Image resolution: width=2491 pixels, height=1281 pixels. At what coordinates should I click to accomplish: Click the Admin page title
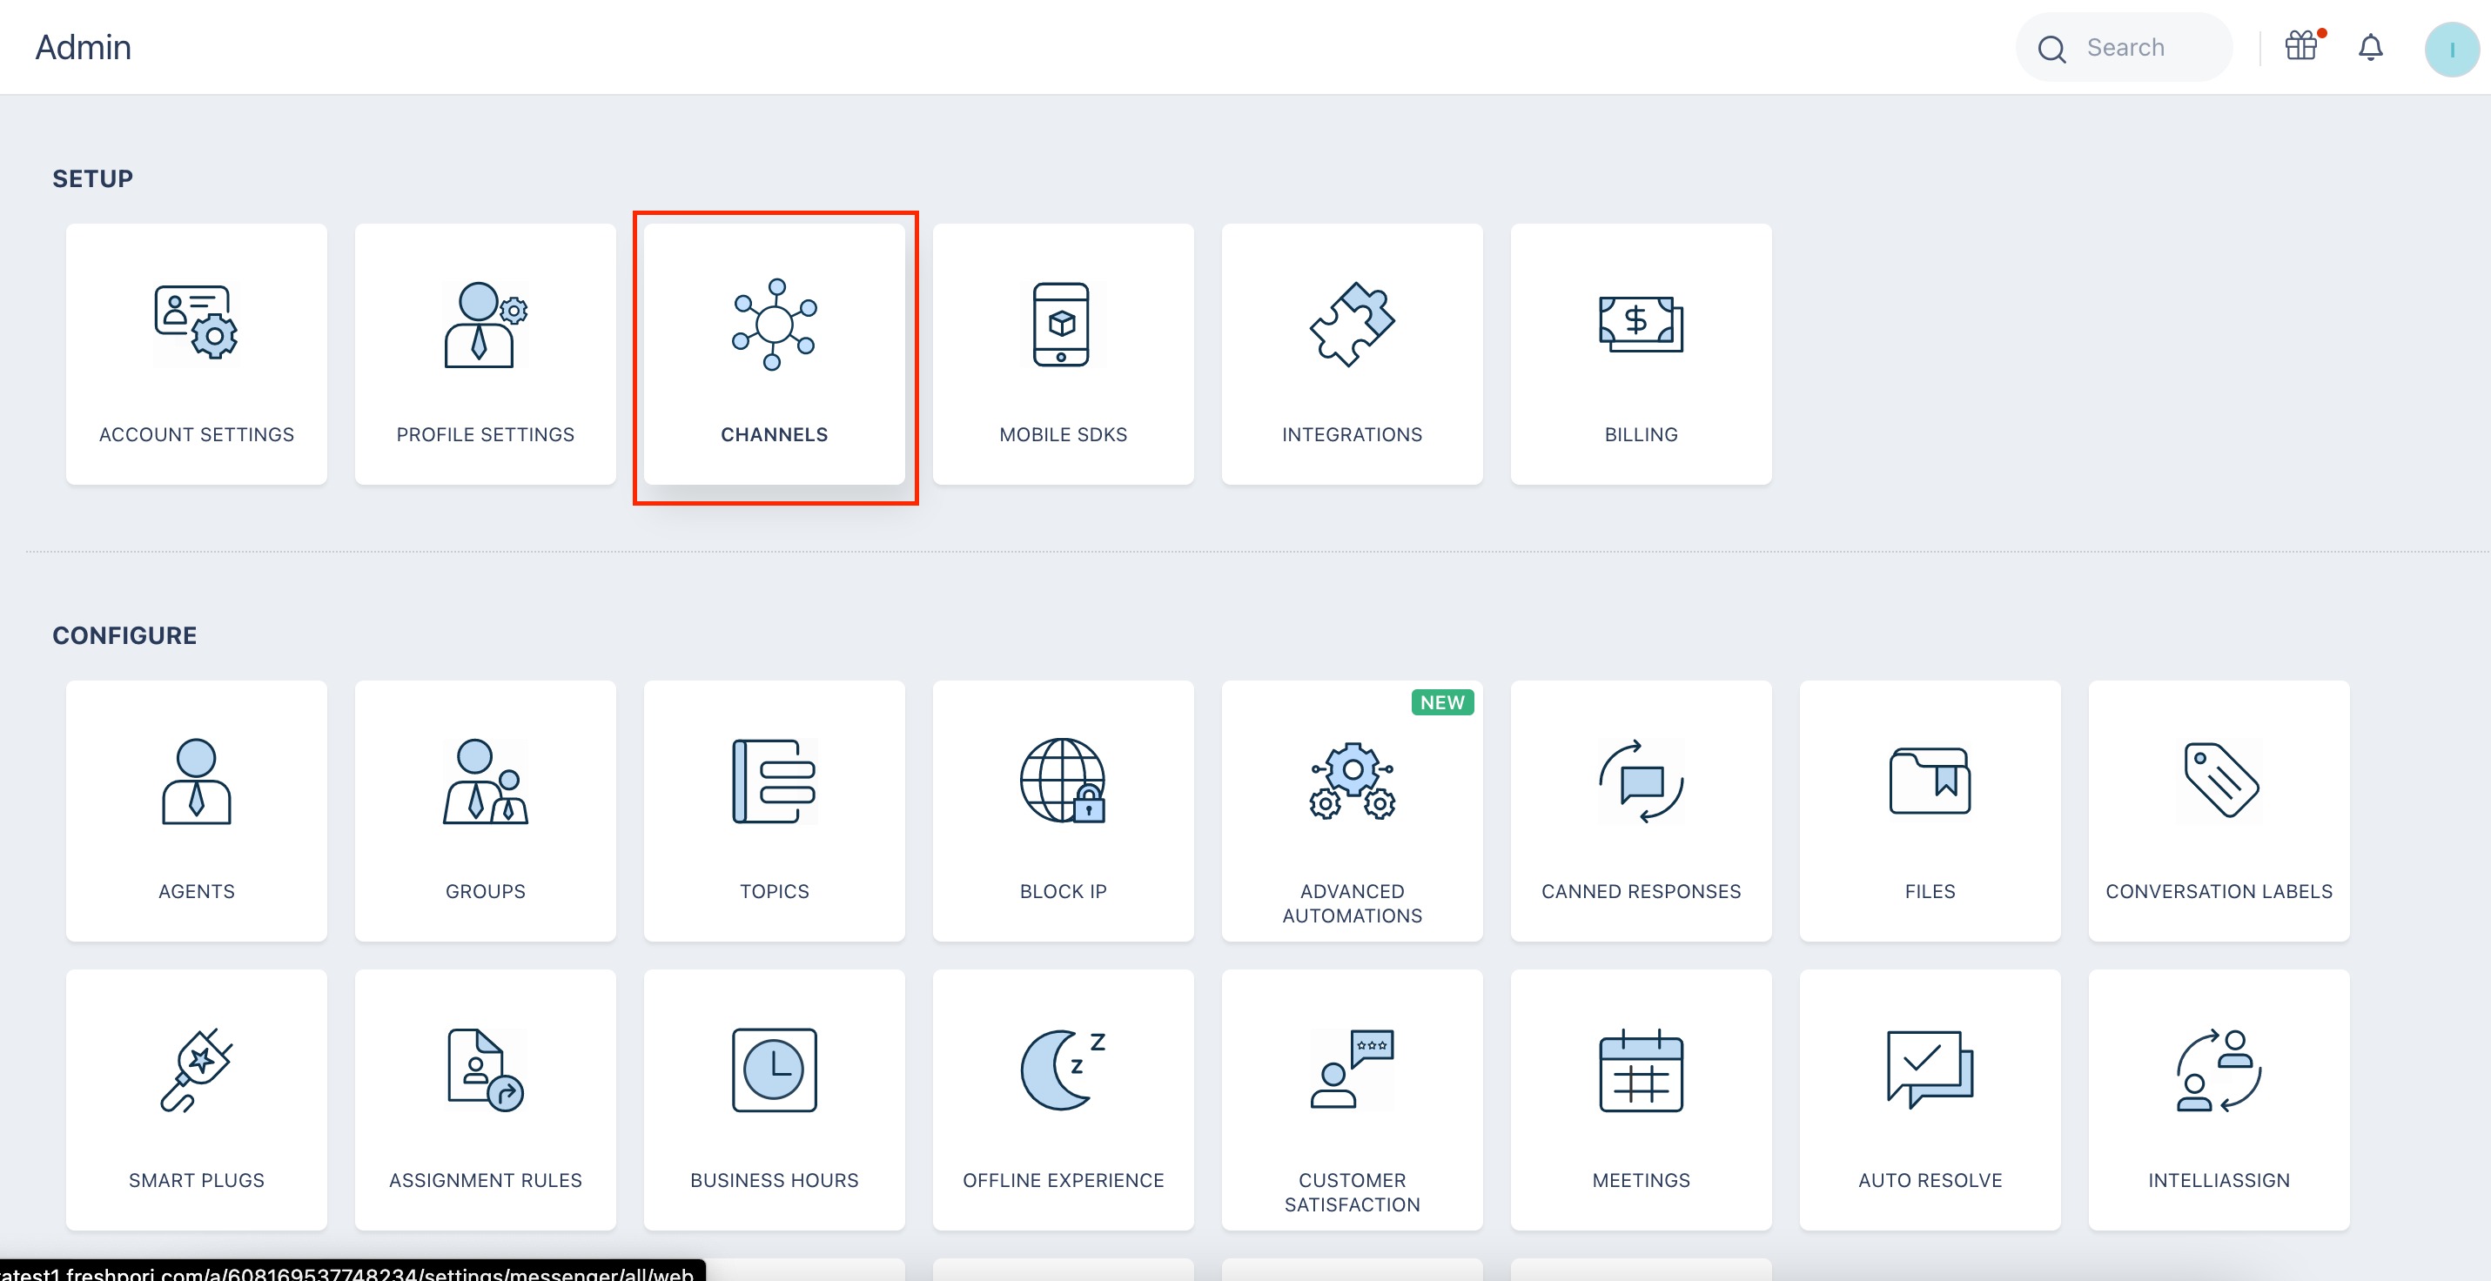click(84, 46)
